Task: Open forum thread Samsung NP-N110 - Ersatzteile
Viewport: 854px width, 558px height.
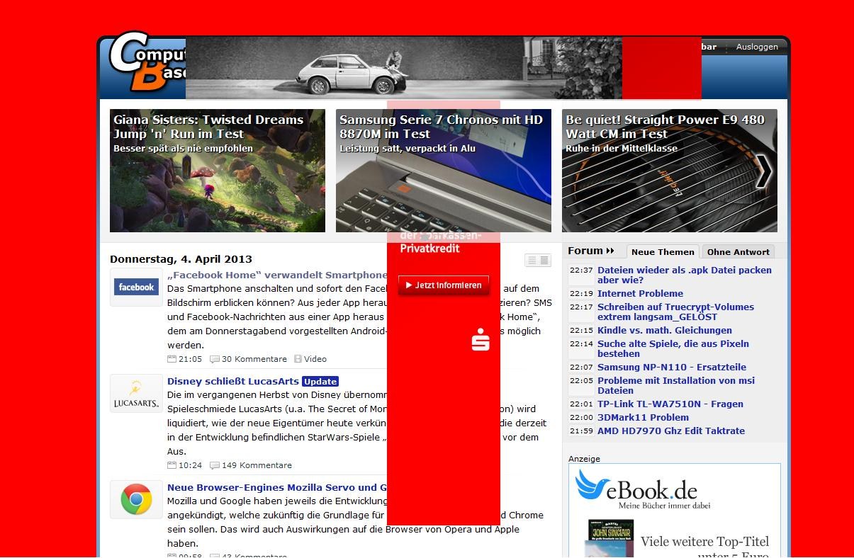Action: [x=672, y=367]
